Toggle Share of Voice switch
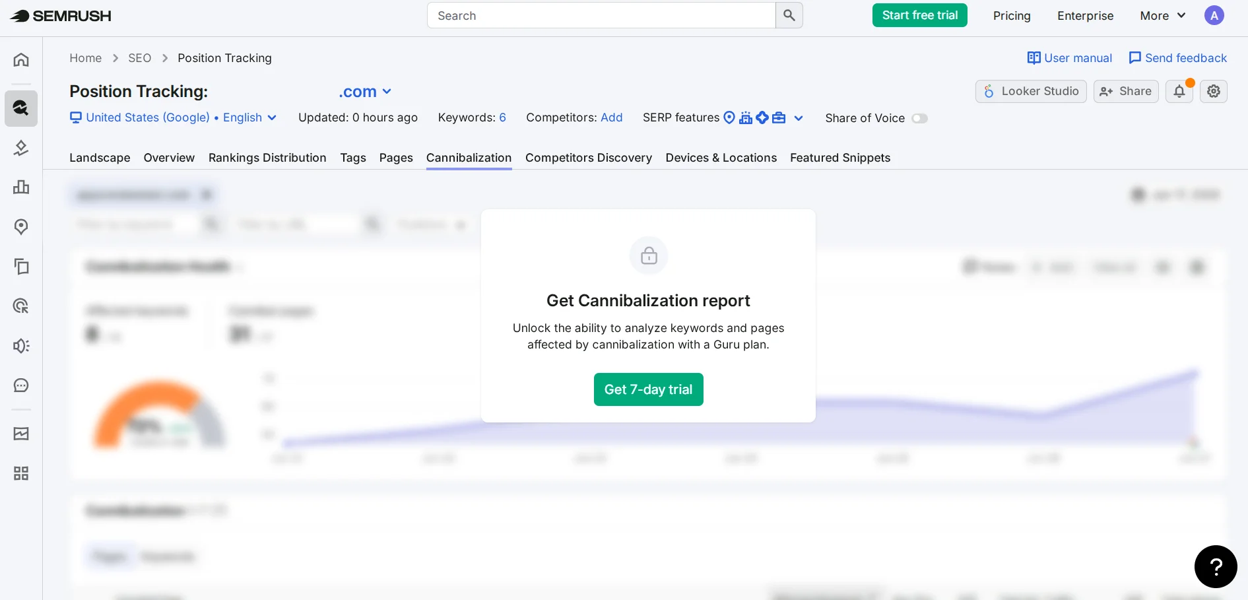The width and height of the screenshot is (1248, 600). click(x=919, y=118)
